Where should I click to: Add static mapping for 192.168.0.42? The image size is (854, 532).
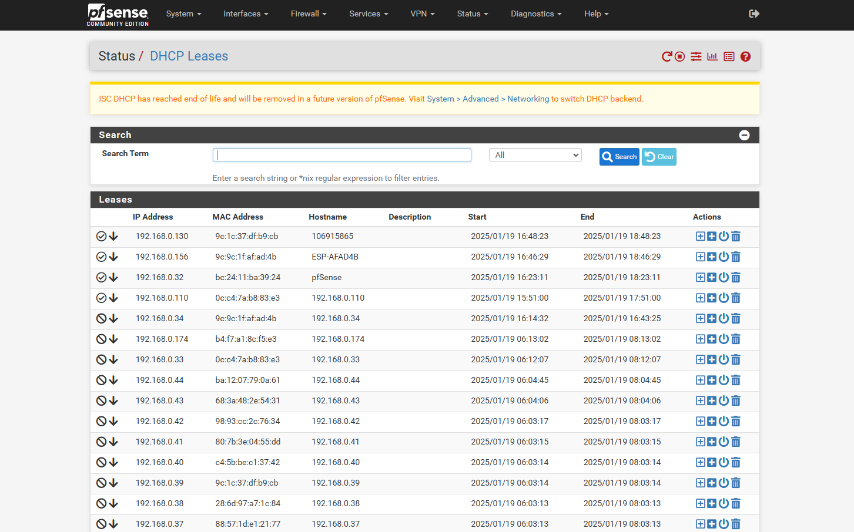click(x=701, y=421)
